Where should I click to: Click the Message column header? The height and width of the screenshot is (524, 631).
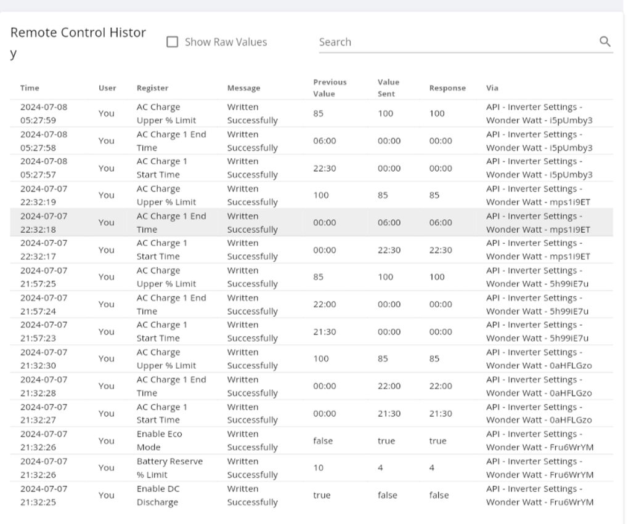(243, 88)
